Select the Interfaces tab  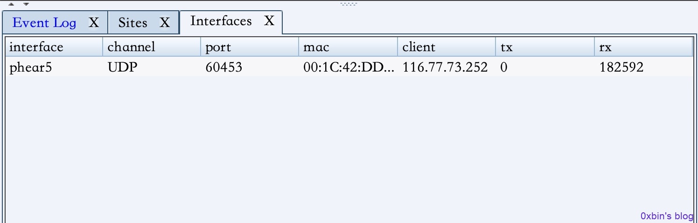221,21
